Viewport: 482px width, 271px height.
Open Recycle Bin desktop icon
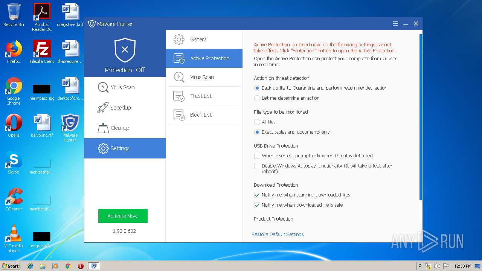(x=14, y=15)
